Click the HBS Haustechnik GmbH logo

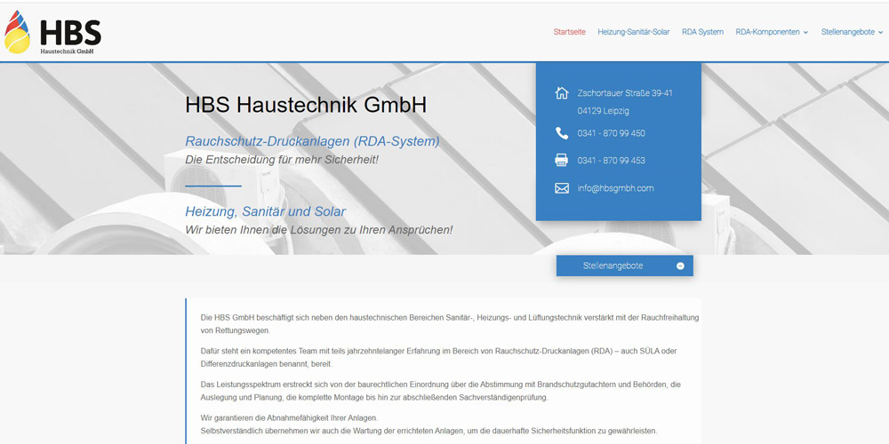pyautogui.click(x=52, y=32)
